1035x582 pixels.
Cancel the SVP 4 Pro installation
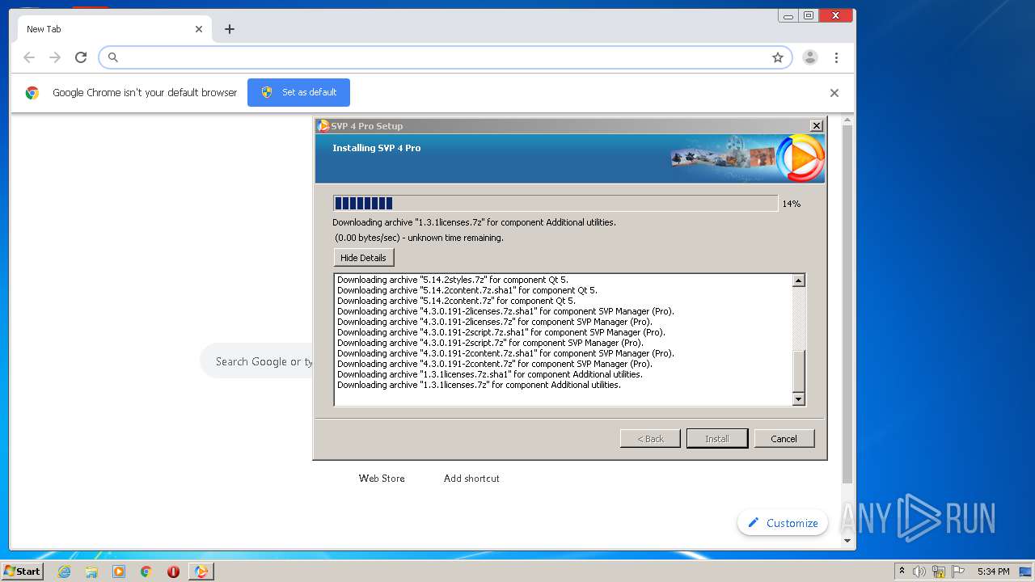[x=784, y=439]
